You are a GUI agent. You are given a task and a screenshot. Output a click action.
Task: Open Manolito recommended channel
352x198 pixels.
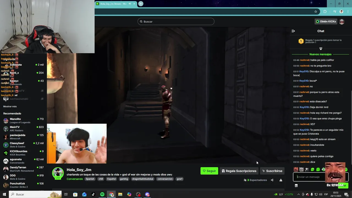click(x=23, y=120)
